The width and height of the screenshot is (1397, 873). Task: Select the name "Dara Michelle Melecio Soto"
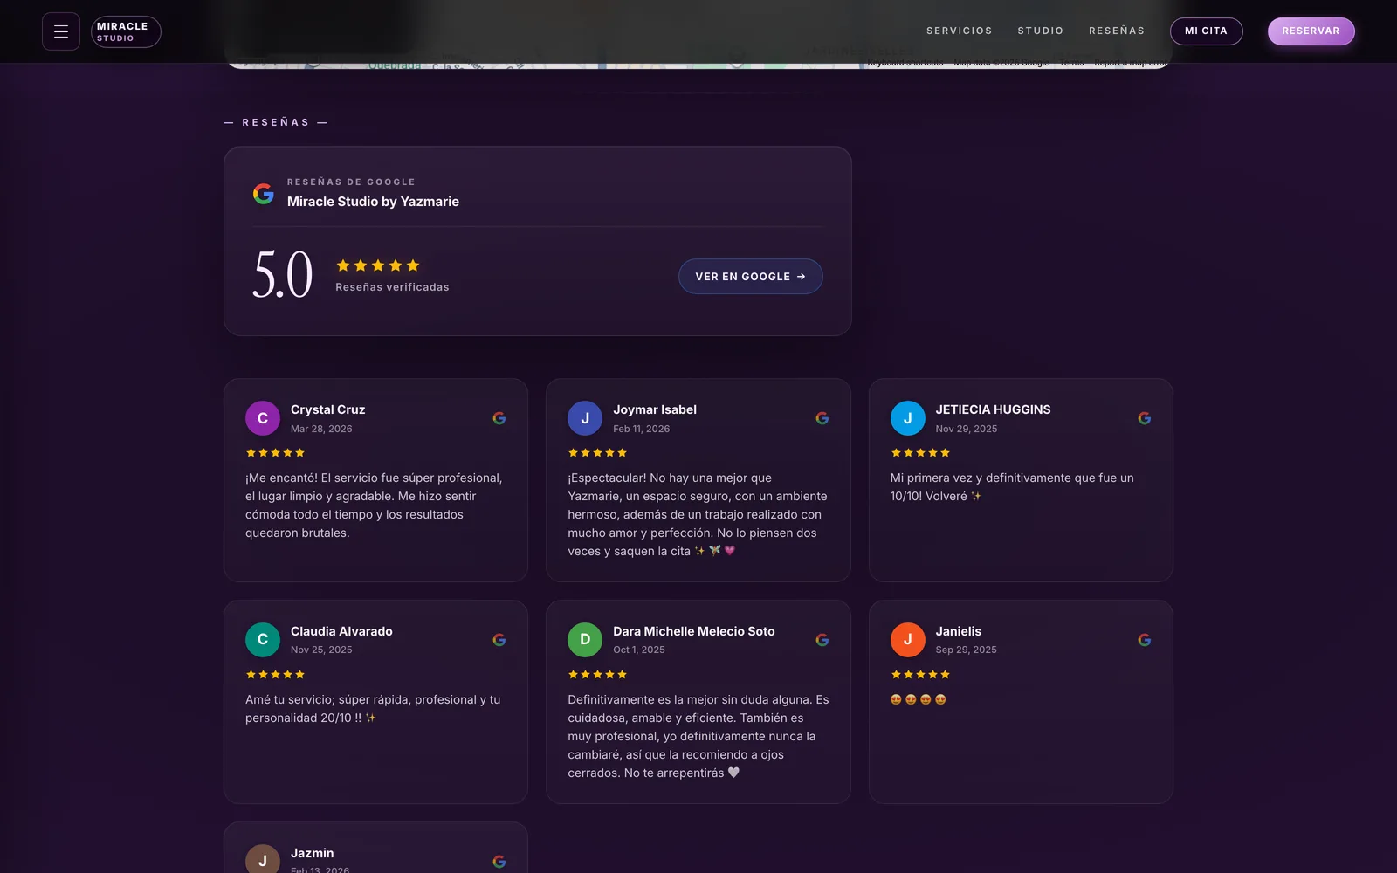point(694,631)
